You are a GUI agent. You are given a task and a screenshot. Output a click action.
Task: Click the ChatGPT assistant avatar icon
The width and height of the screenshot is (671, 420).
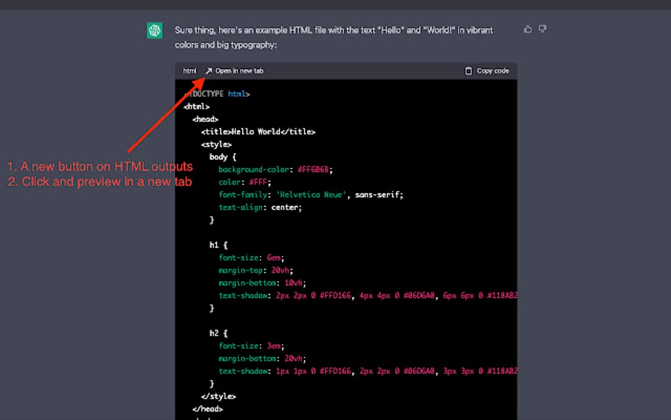click(x=154, y=30)
